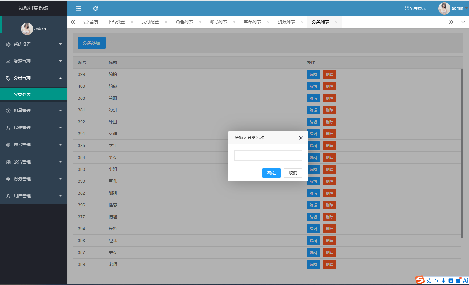Expand the 代理管理 menu arrow

click(61, 128)
